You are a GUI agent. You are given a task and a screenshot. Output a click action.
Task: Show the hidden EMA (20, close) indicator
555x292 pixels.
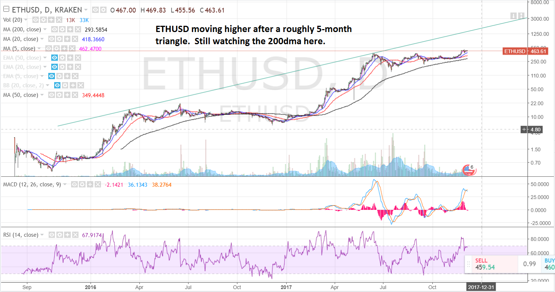point(55,67)
